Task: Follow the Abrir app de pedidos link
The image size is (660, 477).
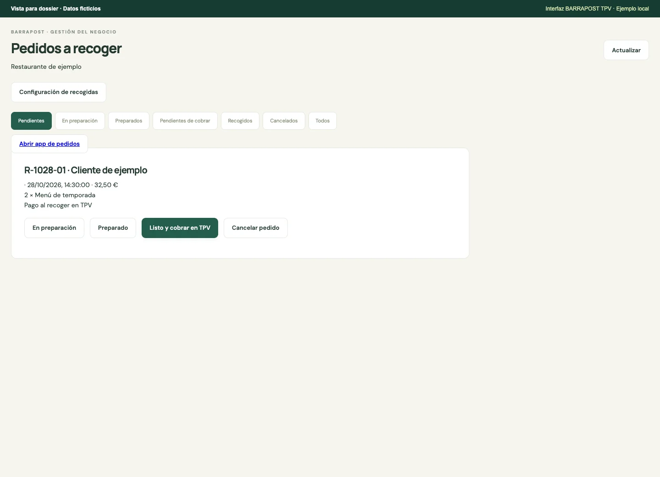Action: click(x=49, y=144)
